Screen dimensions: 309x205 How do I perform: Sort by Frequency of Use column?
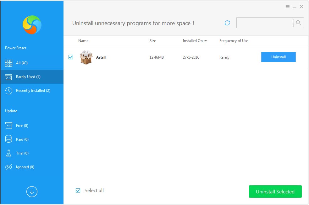click(x=234, y=41)
